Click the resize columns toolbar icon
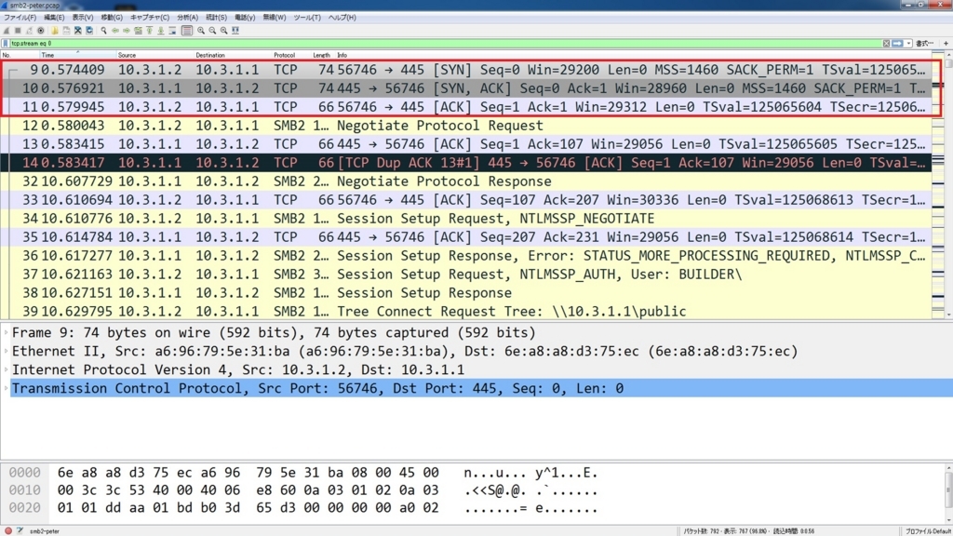 tap(235, 31)
